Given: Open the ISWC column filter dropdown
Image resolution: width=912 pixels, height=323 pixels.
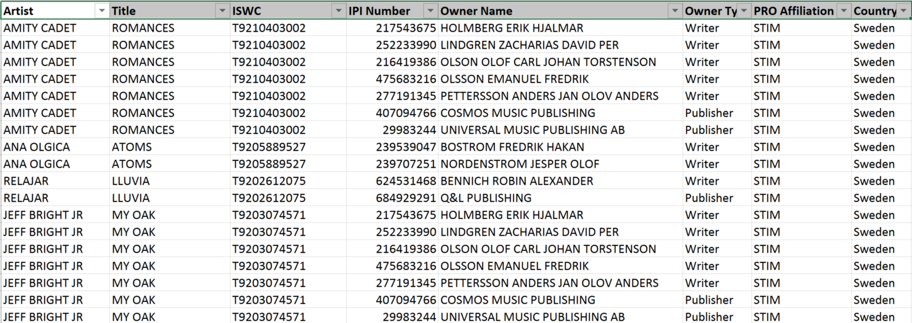Looking at the screenshot, I should click(x=339, y=11).
